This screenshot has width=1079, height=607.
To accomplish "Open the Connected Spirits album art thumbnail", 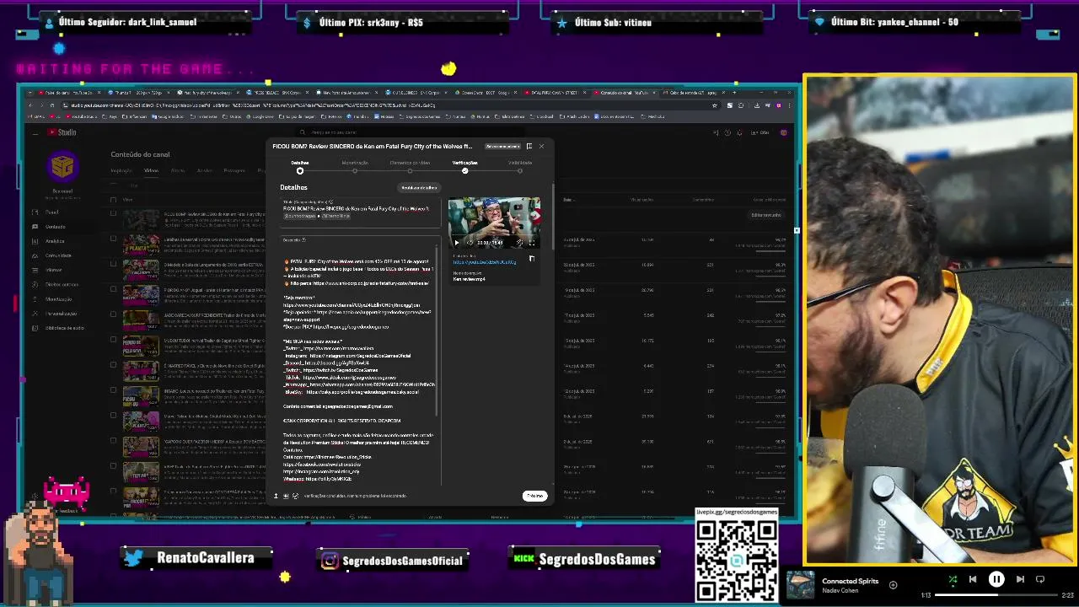I will click(800, 585).
